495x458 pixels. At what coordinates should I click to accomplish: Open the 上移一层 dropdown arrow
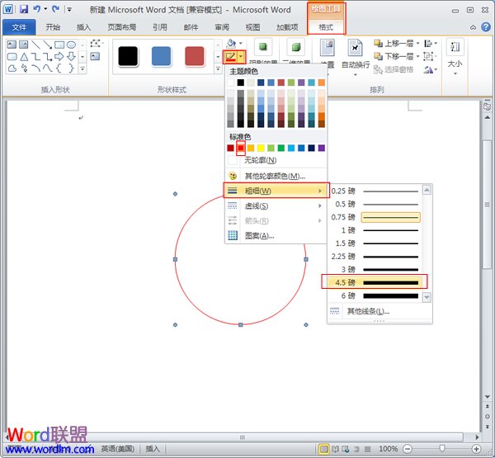tap(416, 43)
